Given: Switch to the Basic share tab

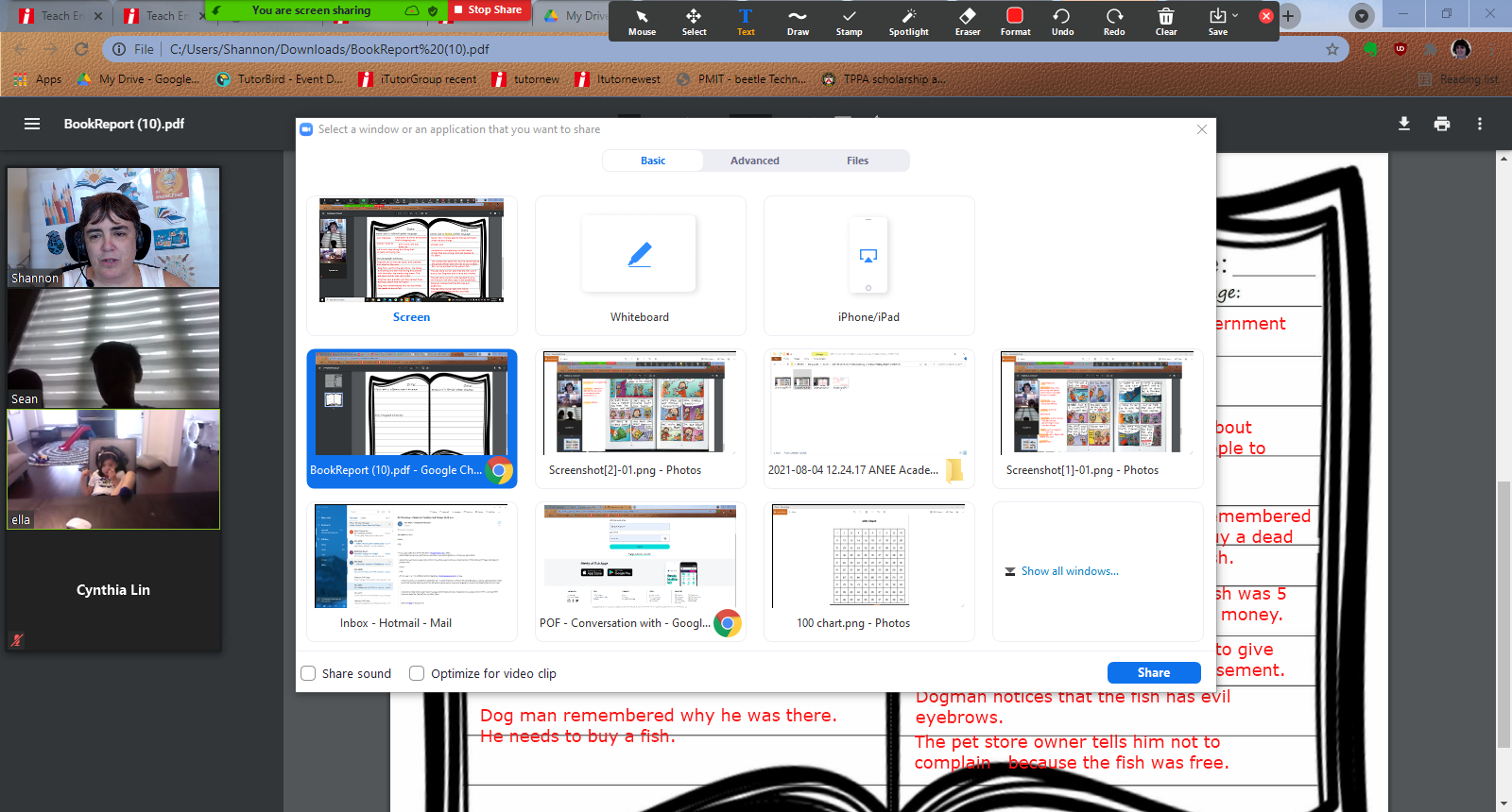Looking at the screenshot, I should point(653,161).
